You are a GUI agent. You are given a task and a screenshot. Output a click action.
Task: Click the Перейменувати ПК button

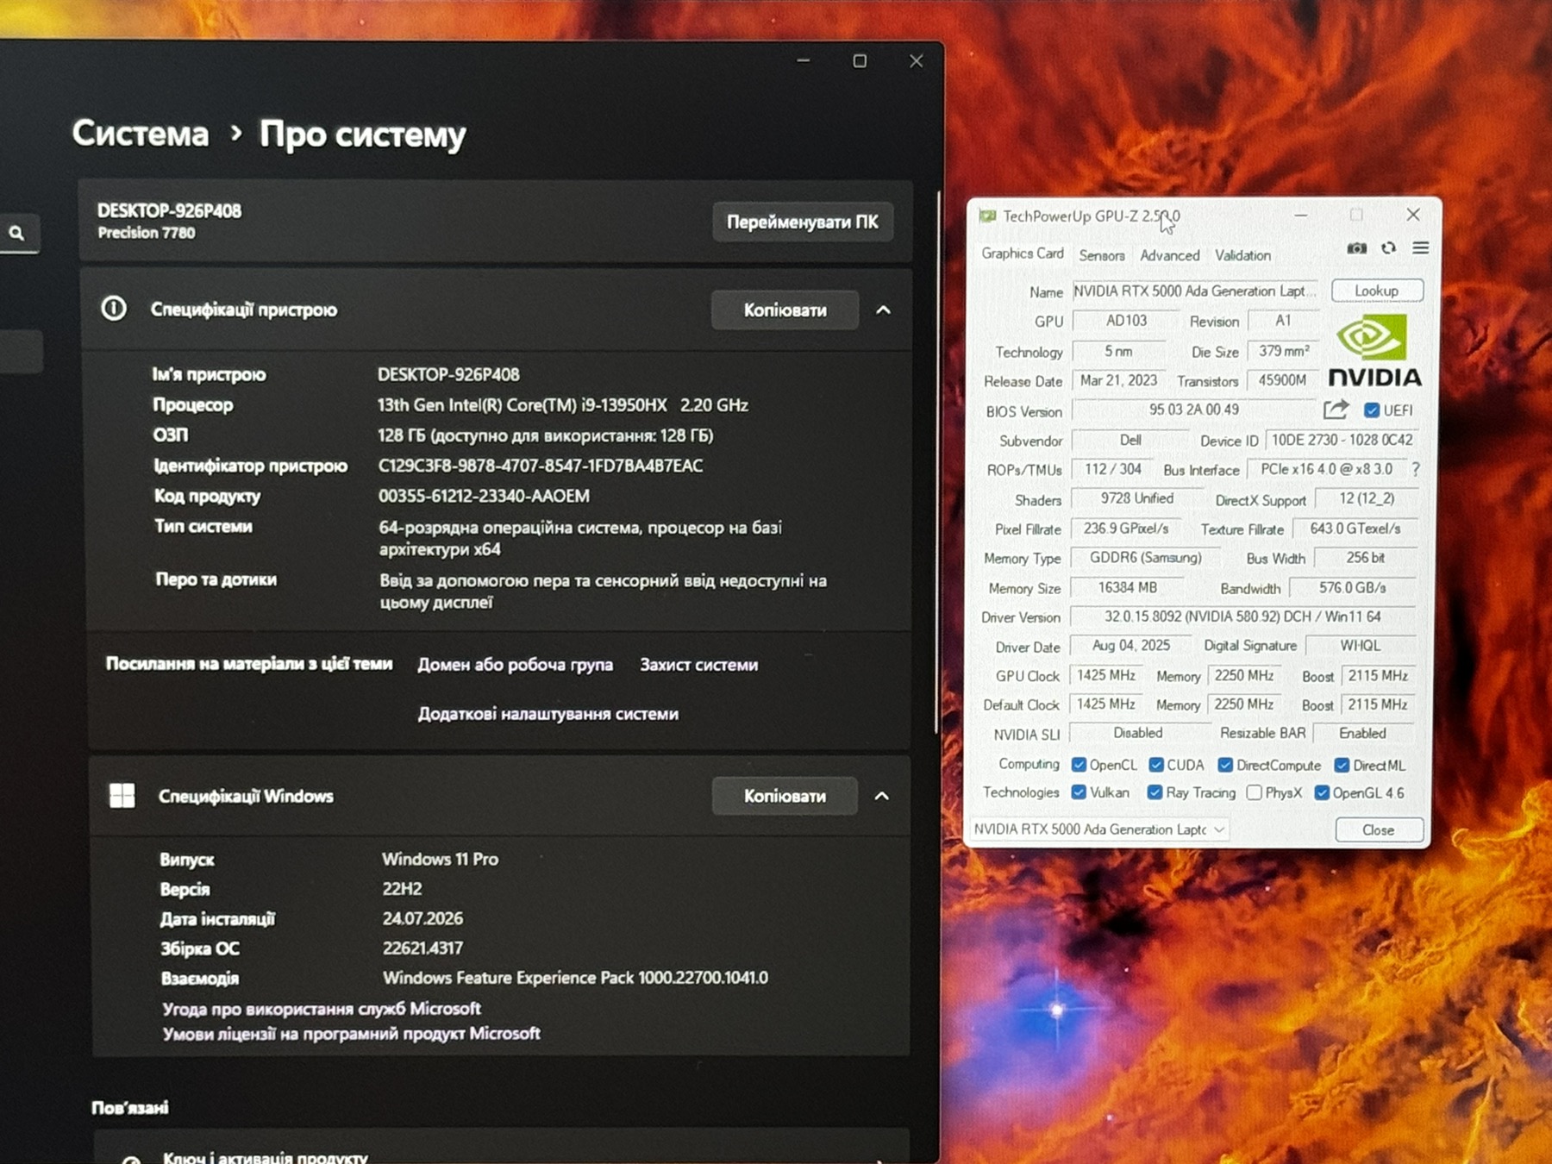coord(802,222)
